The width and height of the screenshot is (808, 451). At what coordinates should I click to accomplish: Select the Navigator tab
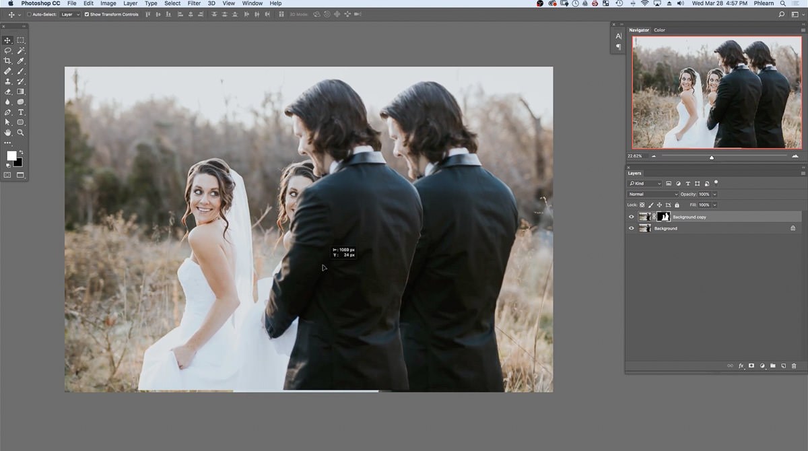(639, 30)
